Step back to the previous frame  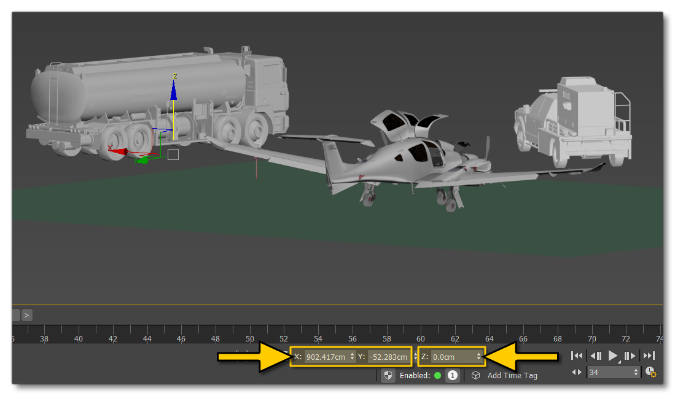(596, 356)
